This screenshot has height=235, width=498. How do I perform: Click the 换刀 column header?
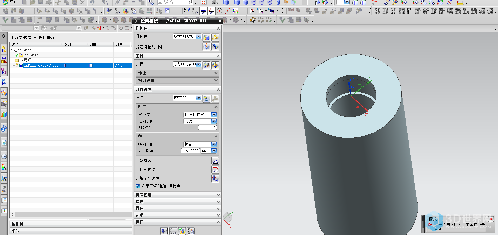click(75, 45)
